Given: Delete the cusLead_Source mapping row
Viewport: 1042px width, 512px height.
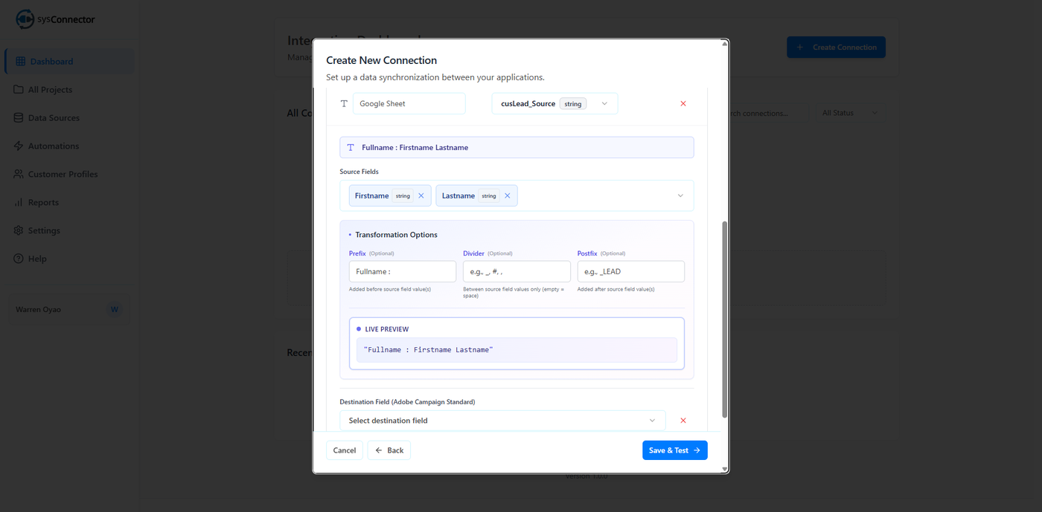Looking at the screenshot, I should [x=683, y=104].
